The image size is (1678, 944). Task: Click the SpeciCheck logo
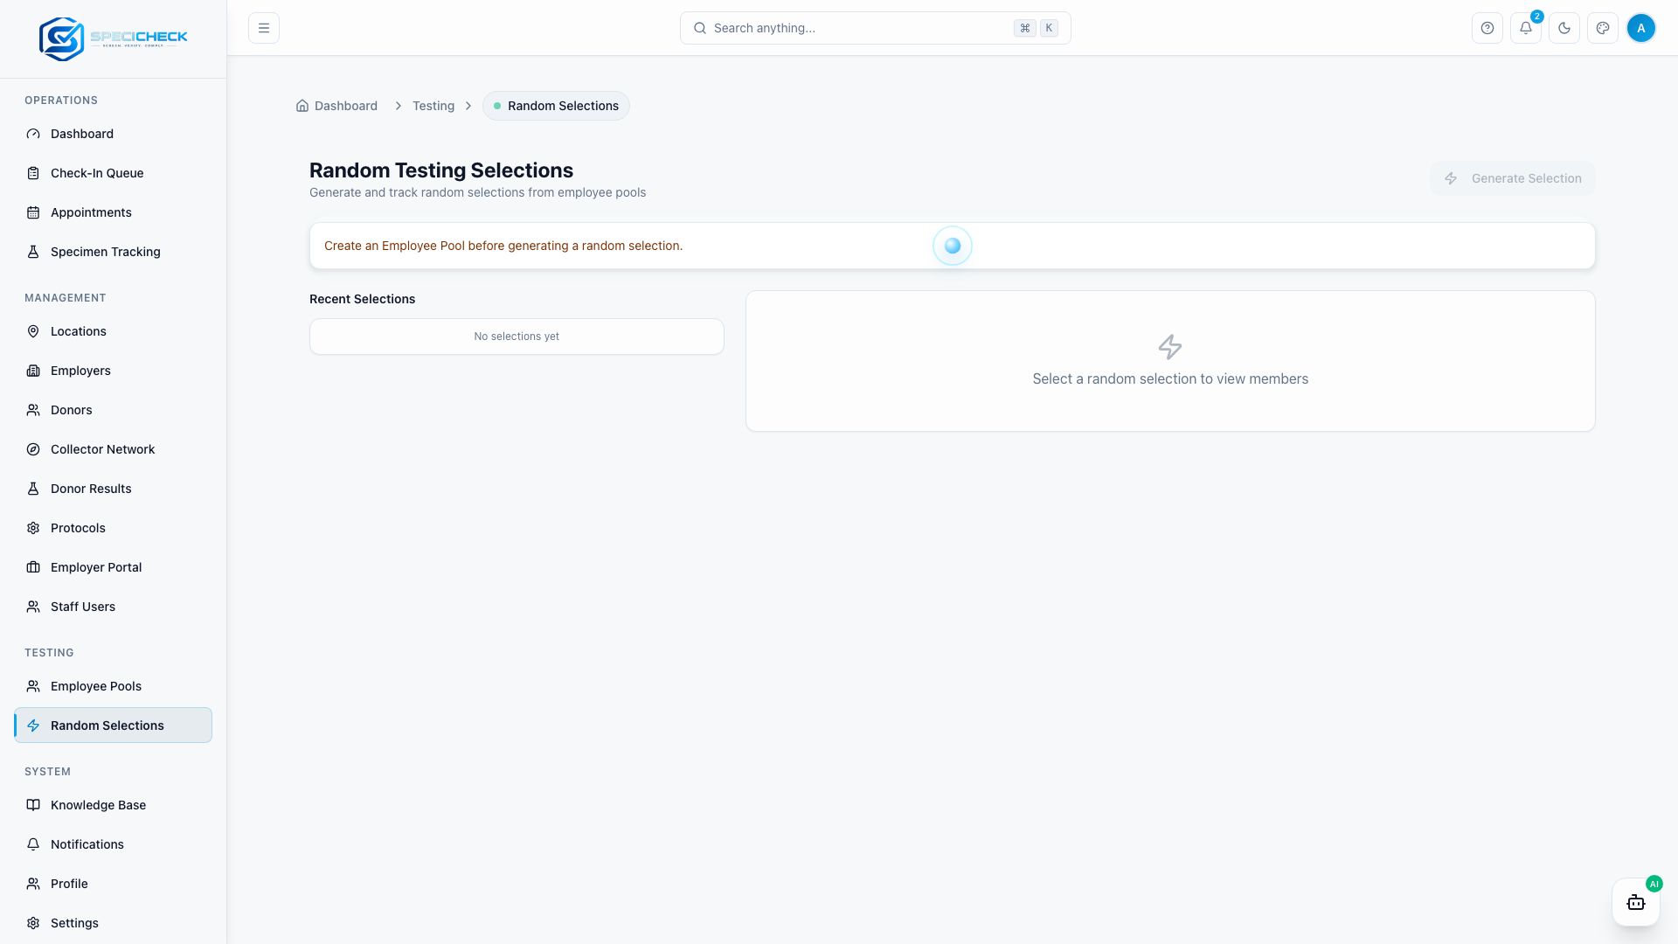pyautogui.click(x=114, y=38)
